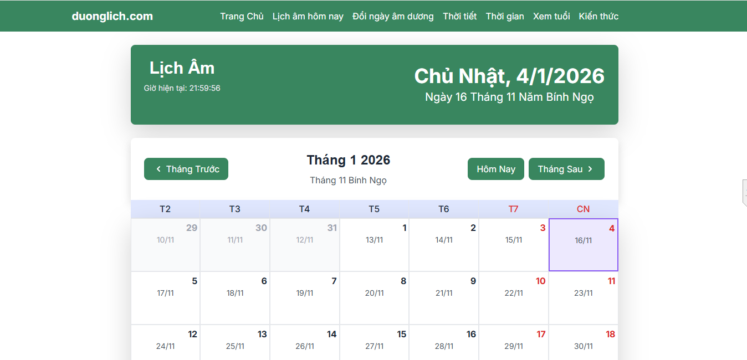Click the right chevron on Tháng Sau
The width and height of the screenshot is (747, 360).
pos(590,169)
